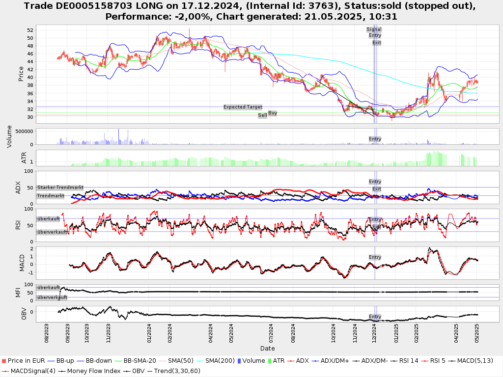Click the red Price in EUR legend swatch

pyautogui.click(x=4, y=361)
